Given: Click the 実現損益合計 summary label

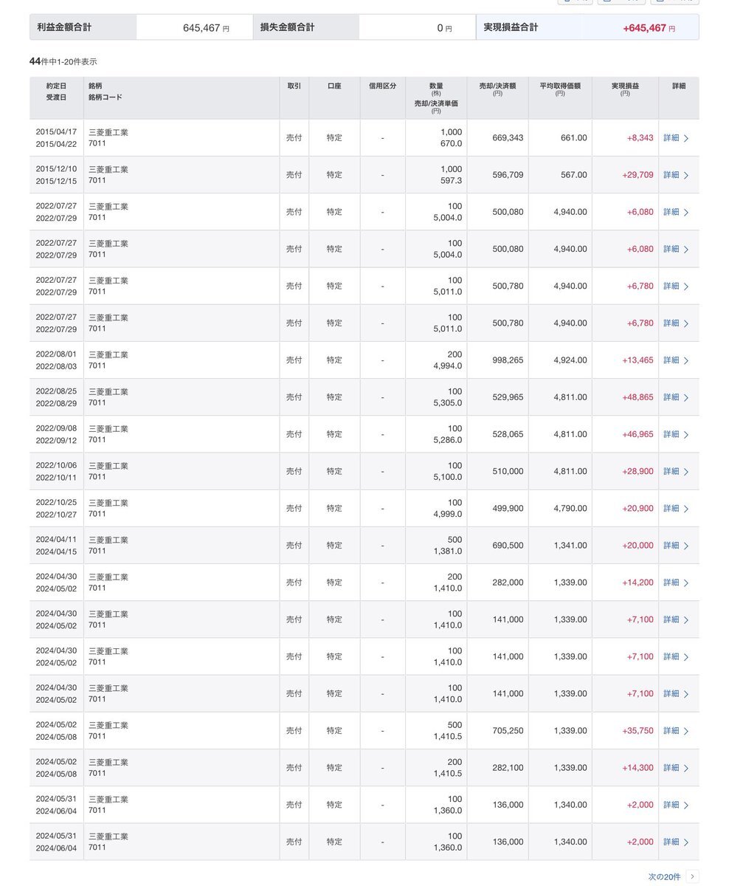Looking at the screenshot, I should pyautogui.click(x=511, y=27).
